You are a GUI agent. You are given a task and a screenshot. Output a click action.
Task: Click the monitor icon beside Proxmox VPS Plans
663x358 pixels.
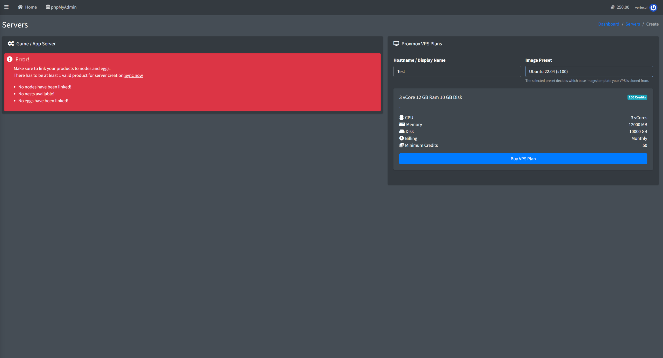click(396, 44)
